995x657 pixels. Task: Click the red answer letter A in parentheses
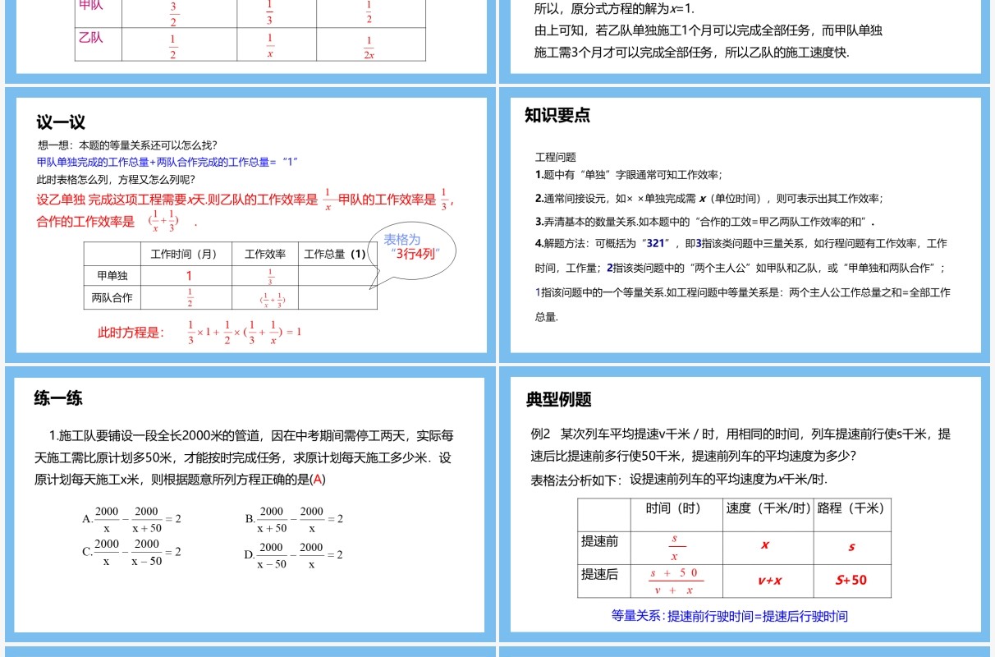click(x=318, y=480)
